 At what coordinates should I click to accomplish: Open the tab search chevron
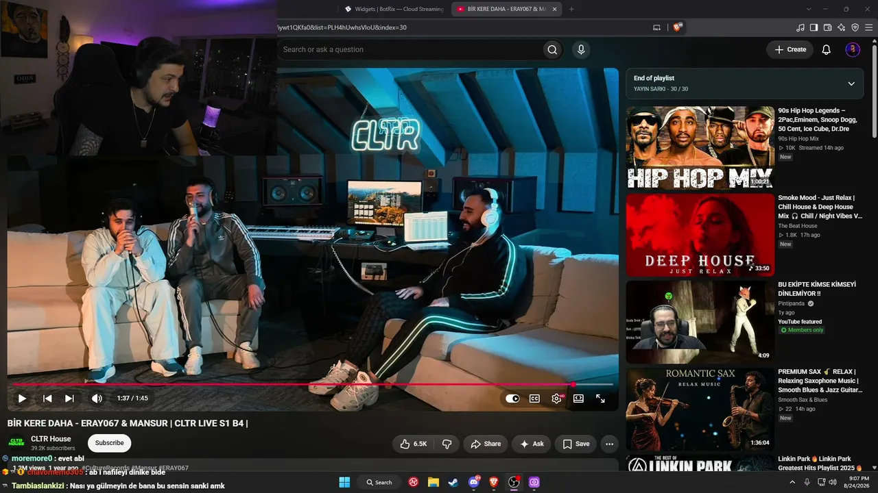coord(808,9)
